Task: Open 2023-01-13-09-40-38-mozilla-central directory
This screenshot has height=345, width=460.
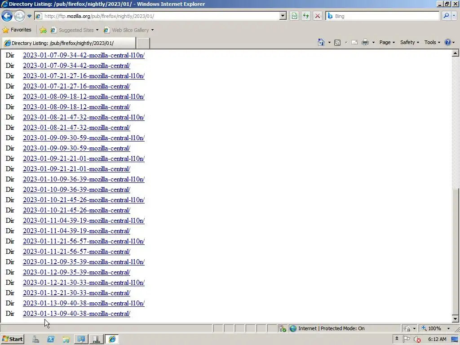Action: (76, 313)
